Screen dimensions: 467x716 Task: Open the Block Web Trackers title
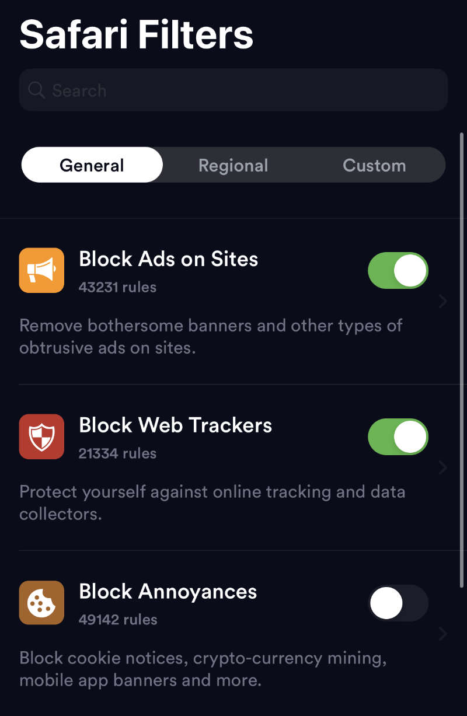(x=176, y=425)
